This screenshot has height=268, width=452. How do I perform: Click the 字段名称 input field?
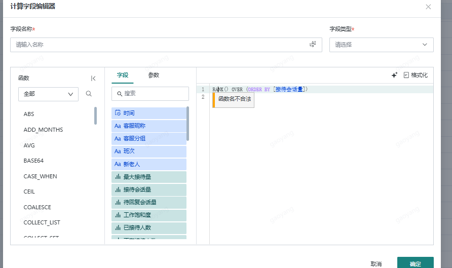coord(166,45)
